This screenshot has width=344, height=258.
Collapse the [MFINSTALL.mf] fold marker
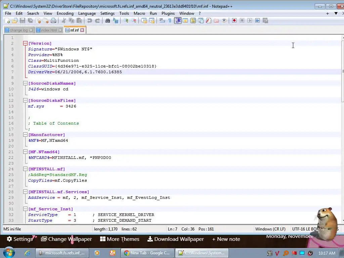25,169
